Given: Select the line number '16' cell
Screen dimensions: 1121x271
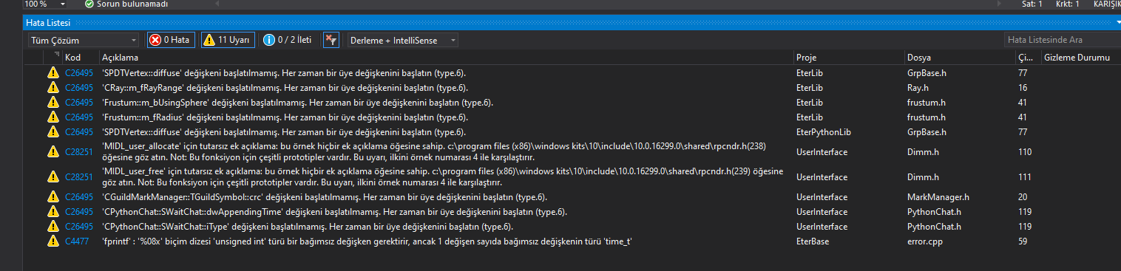Looking at the screenshot, I should 1023,88.
